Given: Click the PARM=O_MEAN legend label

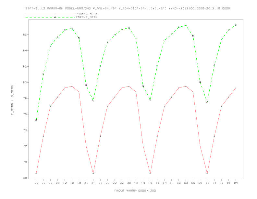Looking at the screenshot, I should (87, 14).
